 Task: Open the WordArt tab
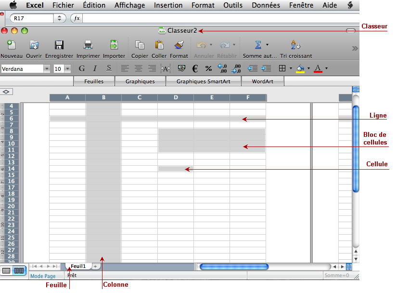pos(263,81)
